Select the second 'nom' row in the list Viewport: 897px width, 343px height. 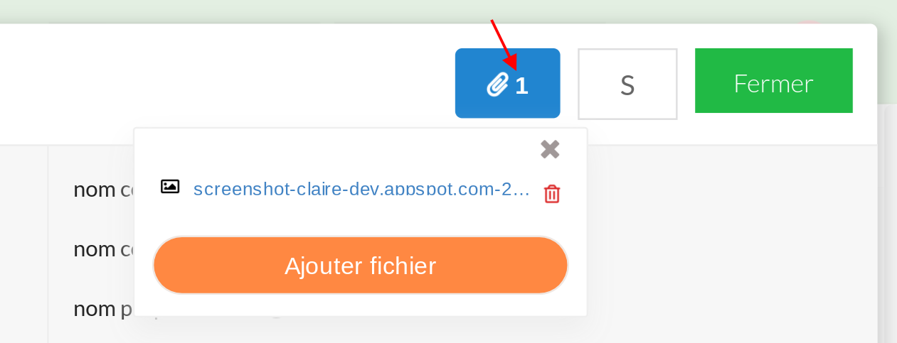pos(104,249)
